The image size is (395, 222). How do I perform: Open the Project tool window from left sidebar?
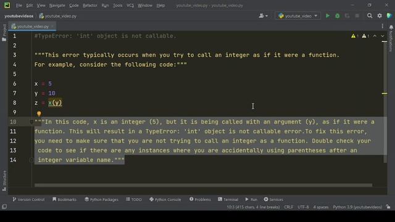[4, 33]
